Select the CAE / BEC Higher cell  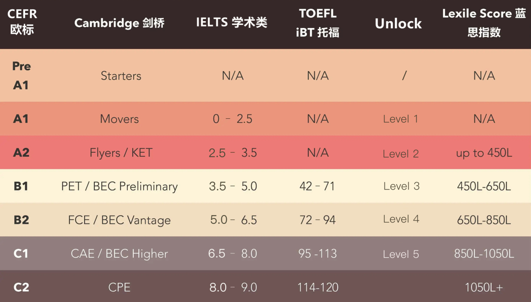pos(119,254)
